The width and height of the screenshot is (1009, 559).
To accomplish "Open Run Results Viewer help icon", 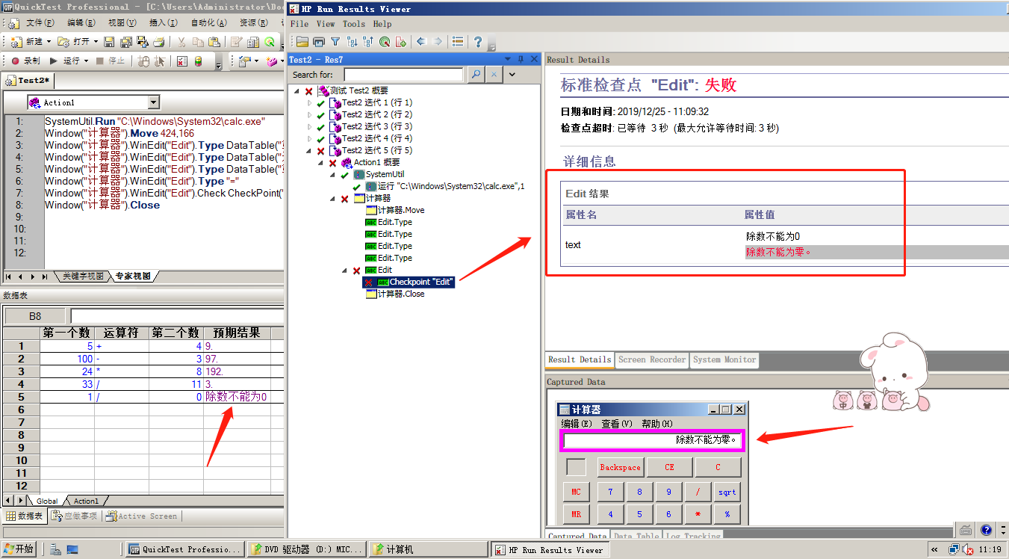I will coord(478,42).
